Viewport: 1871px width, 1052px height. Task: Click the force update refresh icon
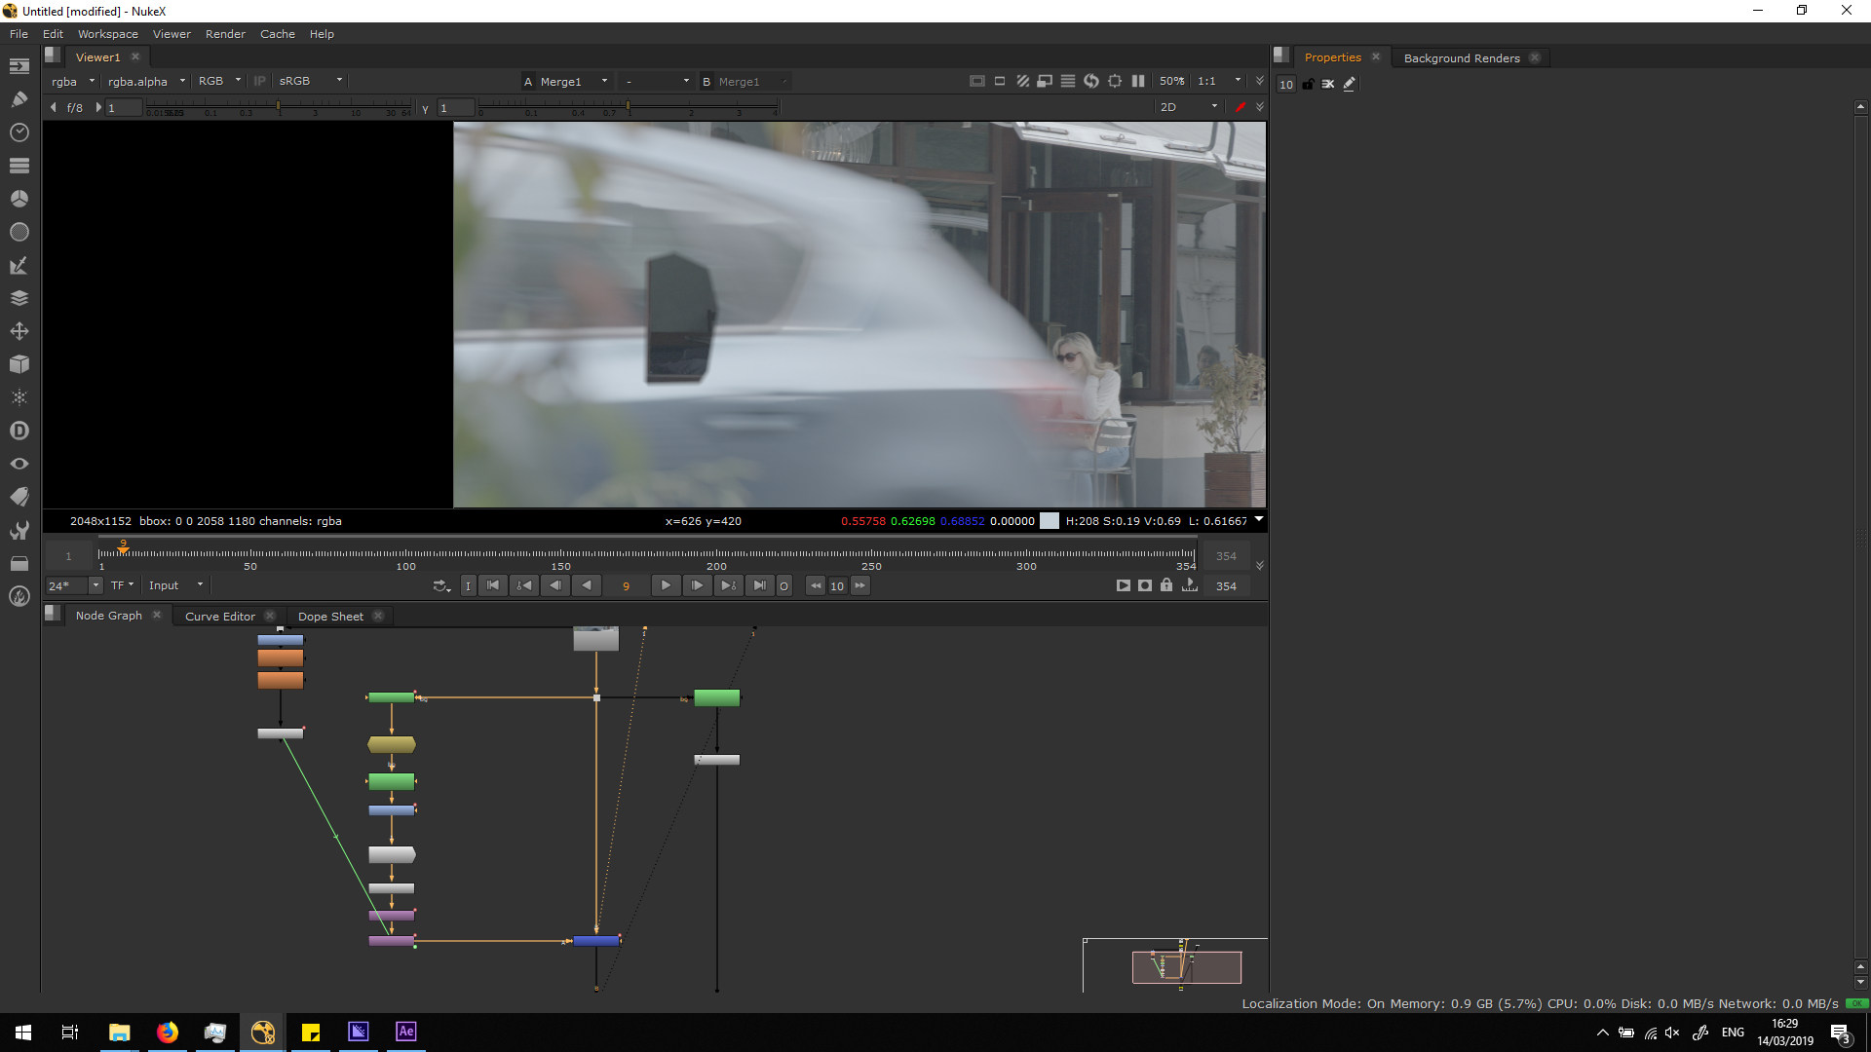pos(1091,81)
